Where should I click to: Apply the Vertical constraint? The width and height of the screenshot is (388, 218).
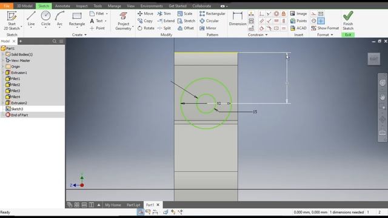click(x=284, y=21)
